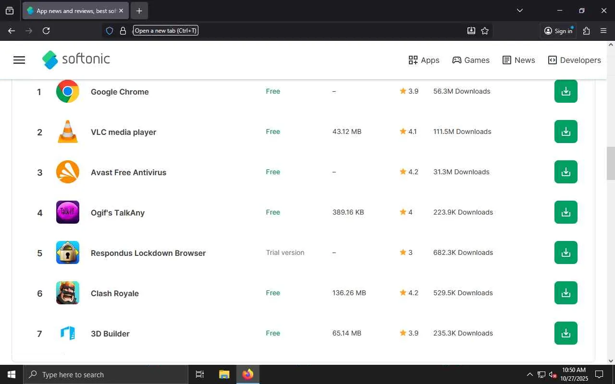This screenshot has width=615, height=384.
Task: Expand the list all tabs dropdown
Action: [519, 11]
